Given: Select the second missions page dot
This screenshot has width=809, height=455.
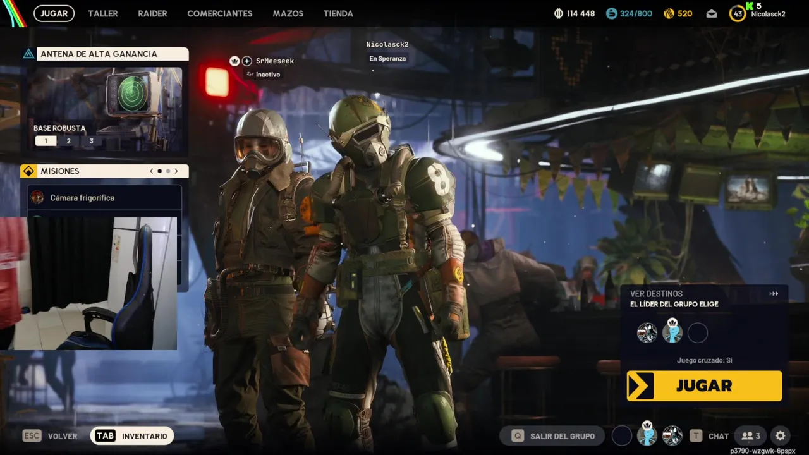Looking at the screenshot, I should [167, 171].
